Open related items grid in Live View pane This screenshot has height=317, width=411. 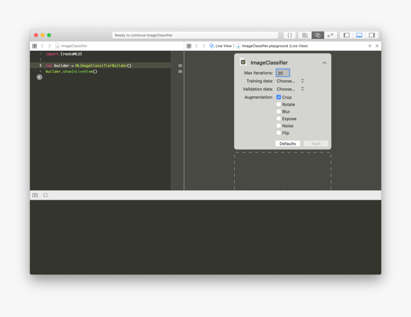(x=189, y=46)
